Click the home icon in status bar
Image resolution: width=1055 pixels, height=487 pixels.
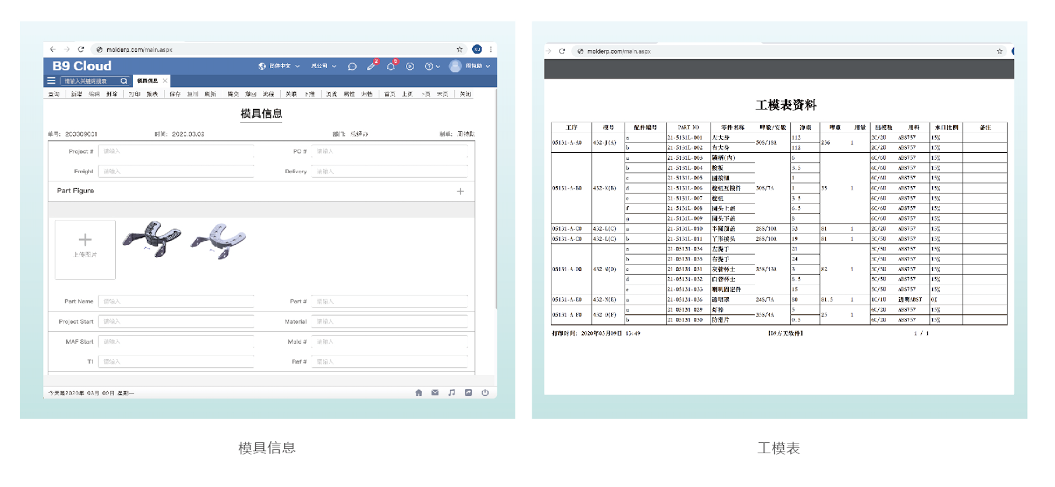(419, 393)
